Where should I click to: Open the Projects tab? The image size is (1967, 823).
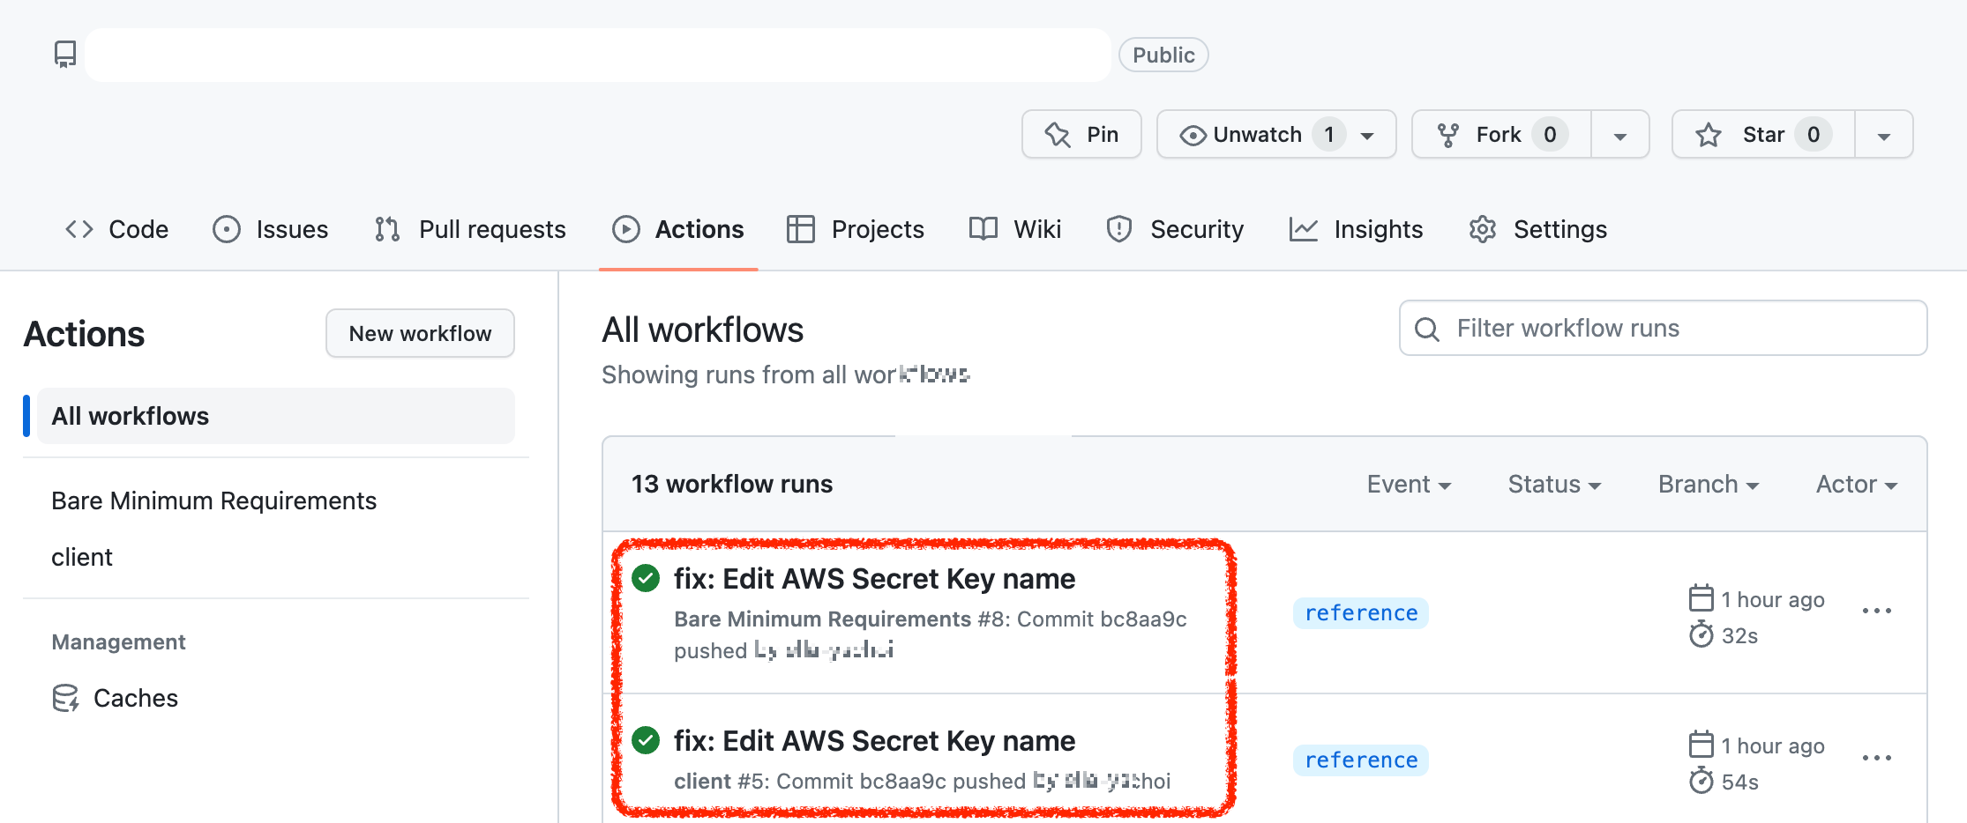(856, 229)
